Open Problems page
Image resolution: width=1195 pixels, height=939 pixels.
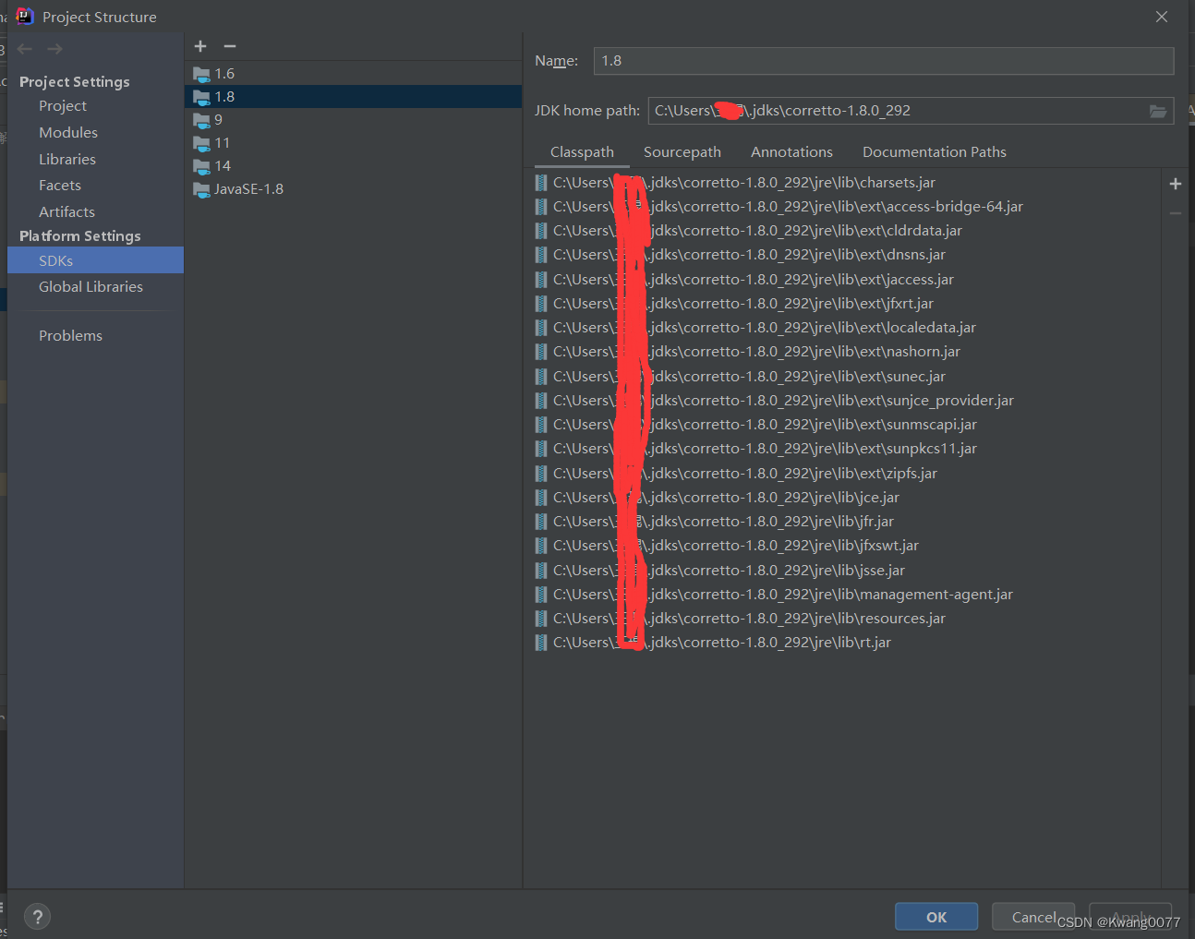(70, 336)
